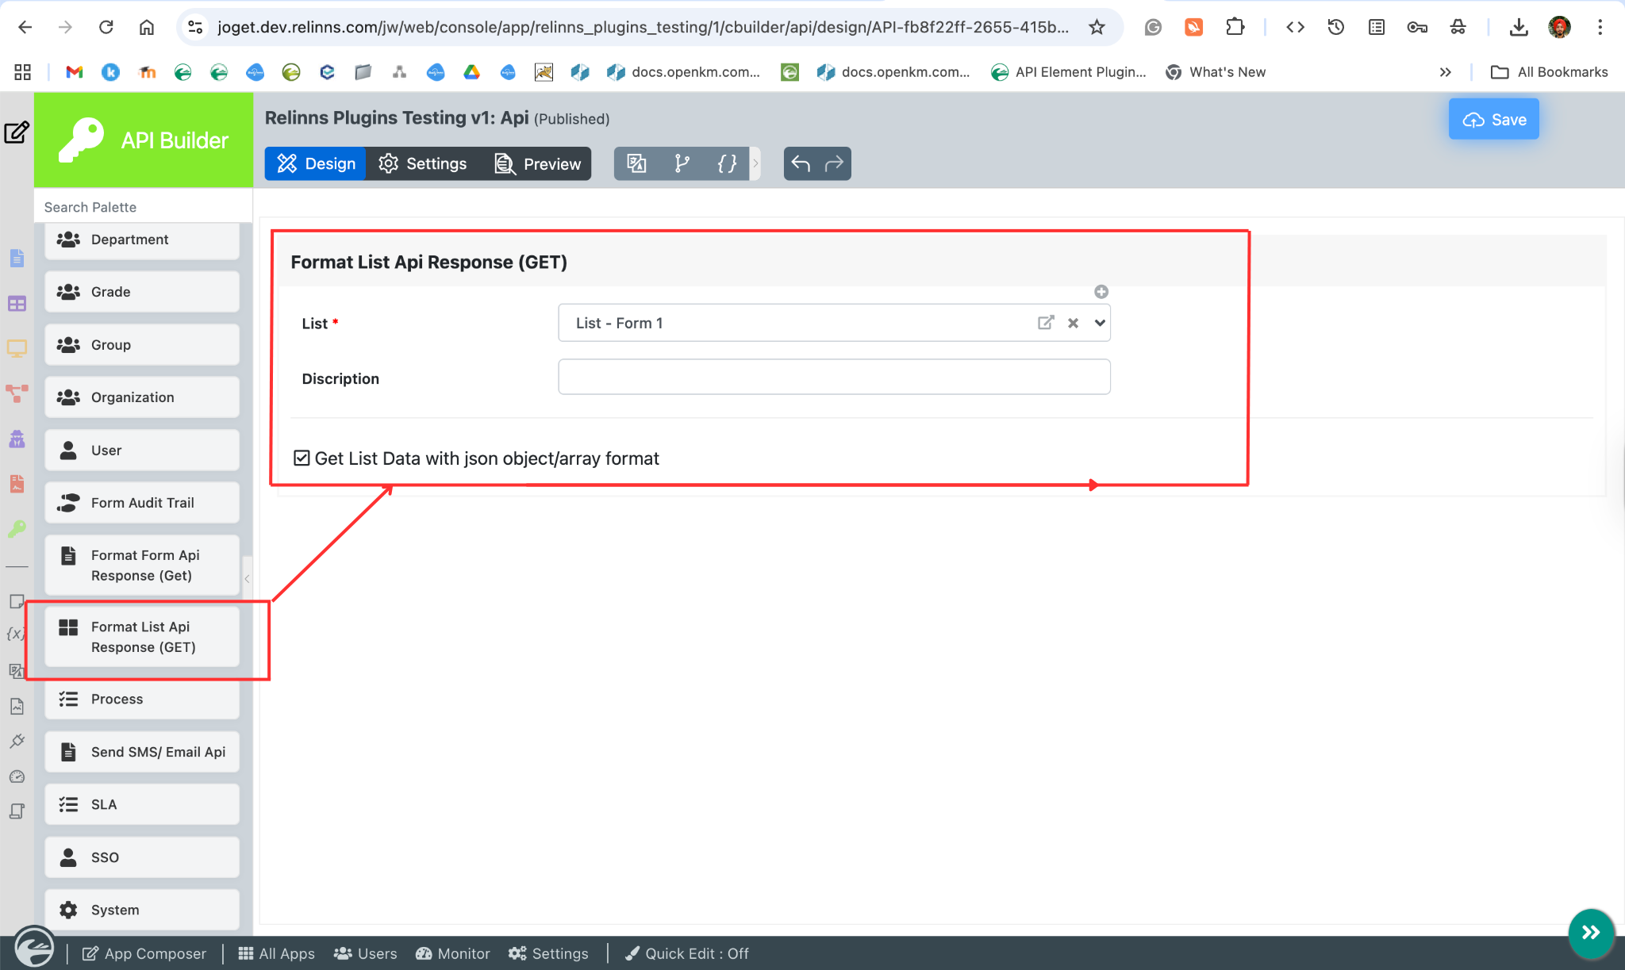Click the green double-arrow floating button

(x=1591, y=933)
